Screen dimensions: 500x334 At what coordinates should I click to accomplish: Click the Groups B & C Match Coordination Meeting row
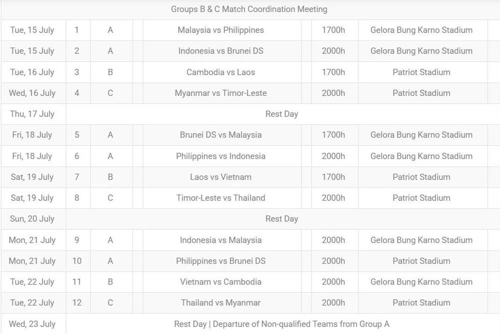(x=249, y=9)
